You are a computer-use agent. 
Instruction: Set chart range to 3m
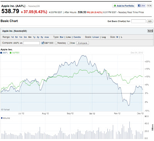25,37
